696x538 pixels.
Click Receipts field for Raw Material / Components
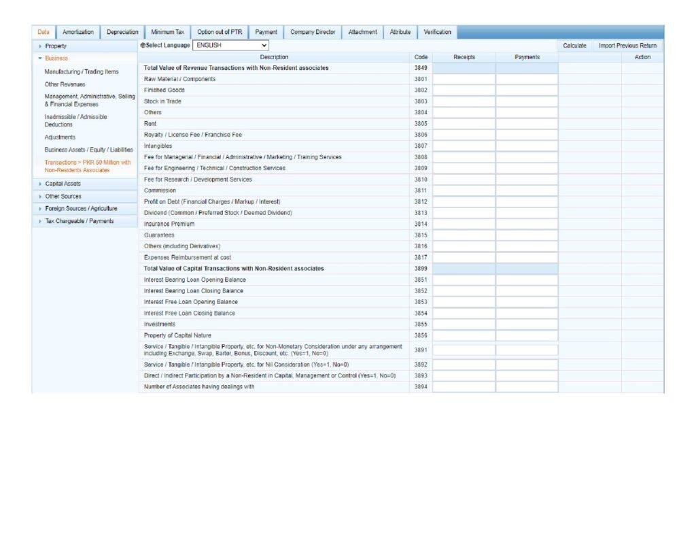464,80
